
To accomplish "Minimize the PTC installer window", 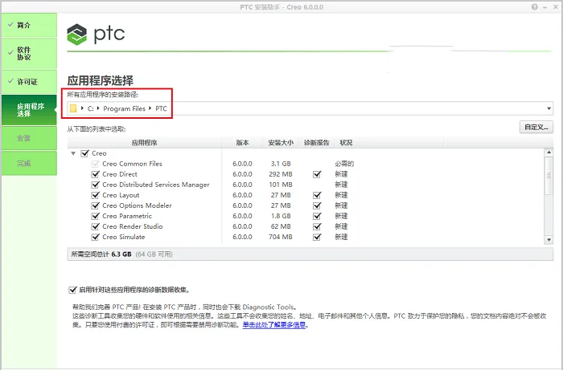I will pyautogui.click(x=545, y=7).
